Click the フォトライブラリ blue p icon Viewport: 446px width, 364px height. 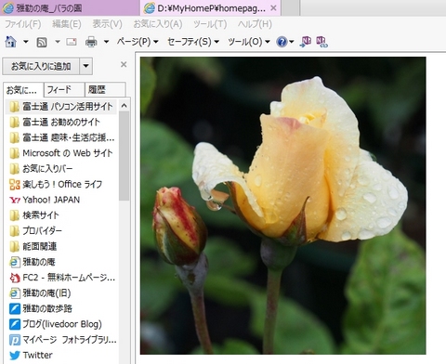[15, 340]
